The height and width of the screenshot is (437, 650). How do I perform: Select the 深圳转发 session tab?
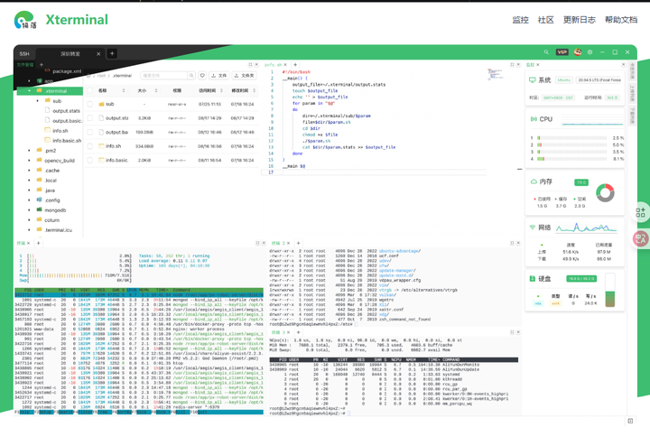pyautogui.click(x=70, y=54)
